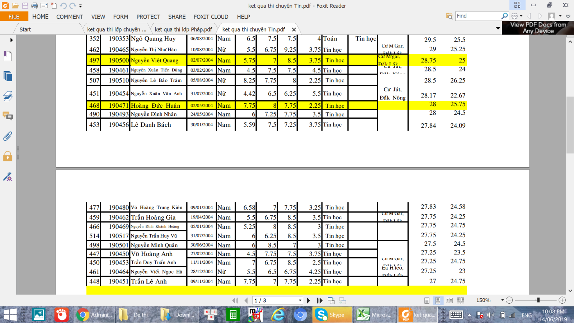The image size is (574, 323).
Task: Go to the next page arrow
Action: [x=309, y=300]
